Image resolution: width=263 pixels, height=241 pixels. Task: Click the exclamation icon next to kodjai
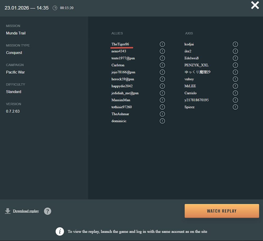pyautogui.click(x=235, y=44)
